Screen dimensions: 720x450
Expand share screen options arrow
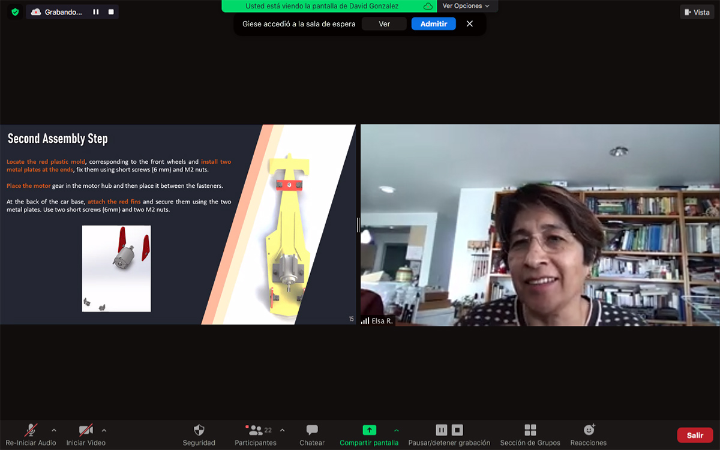[x=396, y=430]
